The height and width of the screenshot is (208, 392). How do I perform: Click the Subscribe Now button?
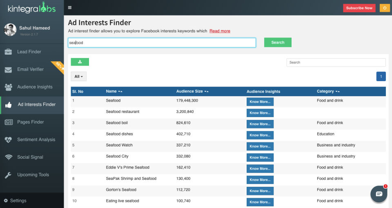[359, 8]
